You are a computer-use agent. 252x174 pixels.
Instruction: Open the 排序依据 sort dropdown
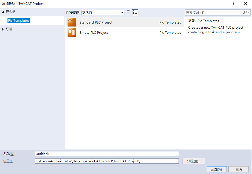pyautogui.click(x=102, y=12)
